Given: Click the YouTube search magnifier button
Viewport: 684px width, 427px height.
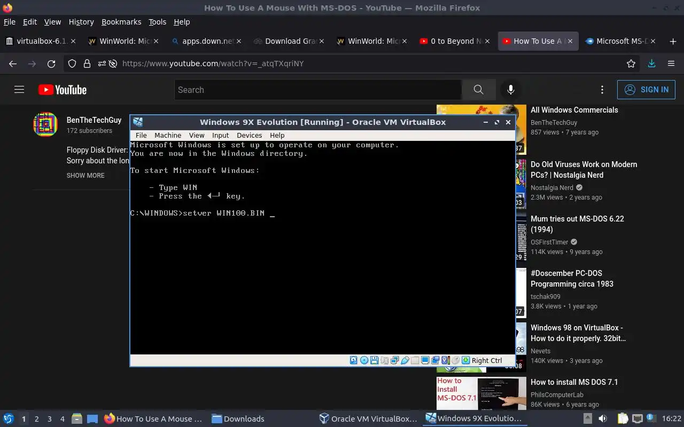Looking at the screenshot, I should tap(478, 90).
